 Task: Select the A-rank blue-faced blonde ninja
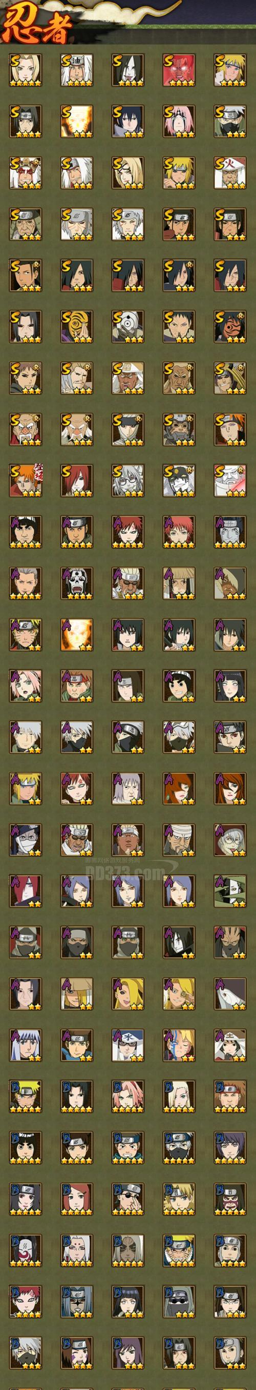(x=178, y=1044)
